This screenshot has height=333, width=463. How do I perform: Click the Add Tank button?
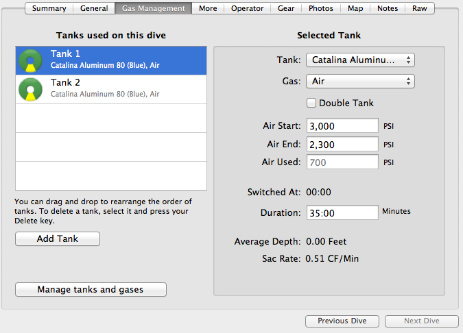pos(58,238)
